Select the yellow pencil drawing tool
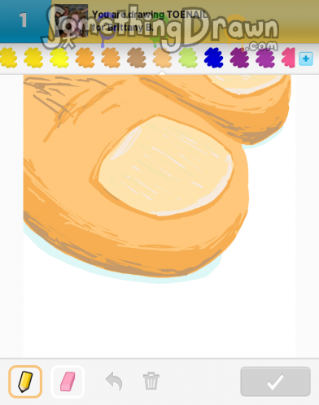 click(25, 381)
